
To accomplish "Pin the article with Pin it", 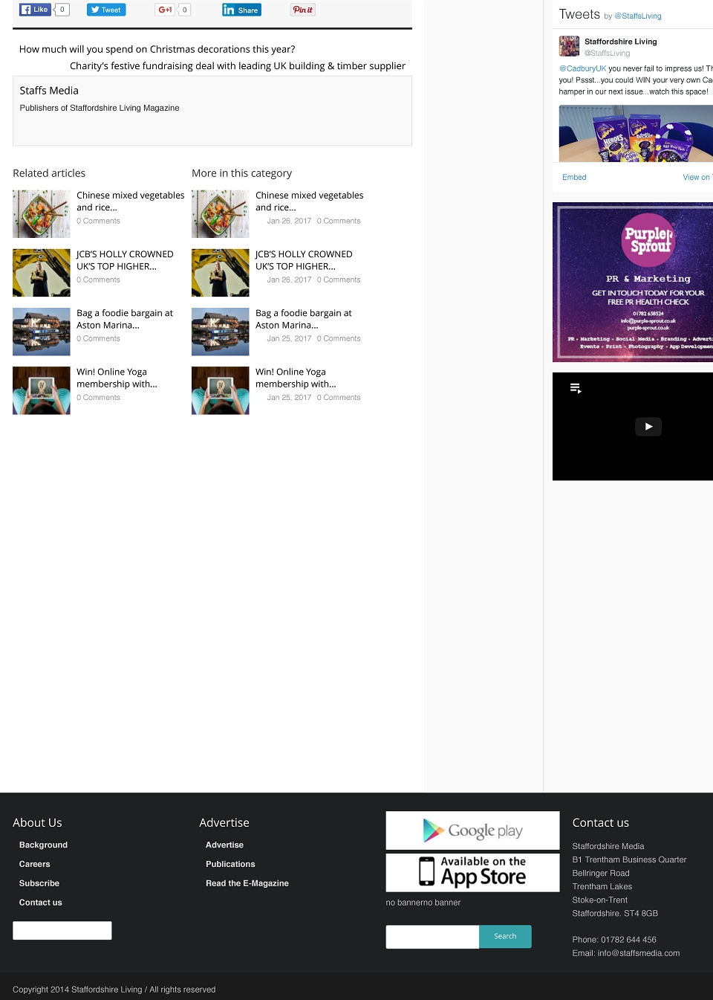I will coord(302,10).
